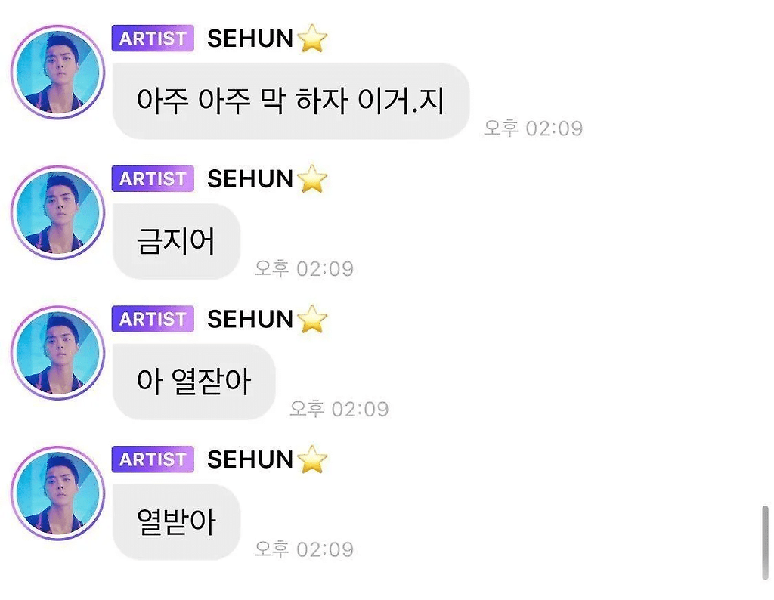Click the ARTIST badge above 금지어
The image size is (774, 600).
(153, 178)
